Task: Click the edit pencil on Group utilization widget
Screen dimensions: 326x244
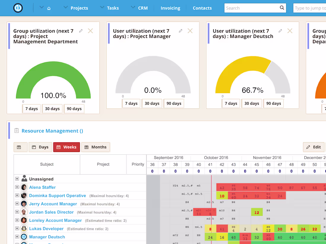Action: (81, 30)
